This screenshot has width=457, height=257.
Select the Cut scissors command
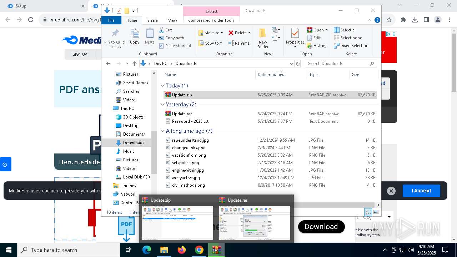[165, 30]
